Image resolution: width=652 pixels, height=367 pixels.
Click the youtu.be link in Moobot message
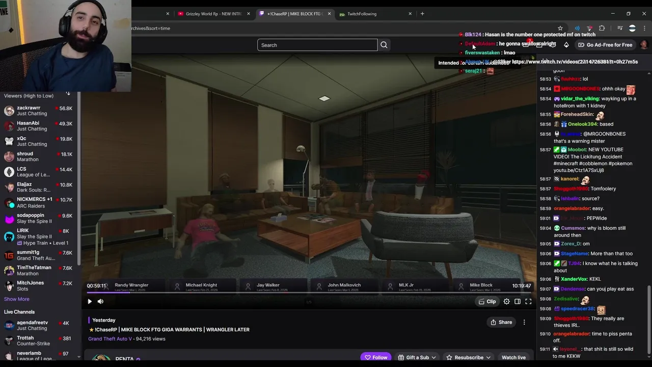[x=579, y=170]
